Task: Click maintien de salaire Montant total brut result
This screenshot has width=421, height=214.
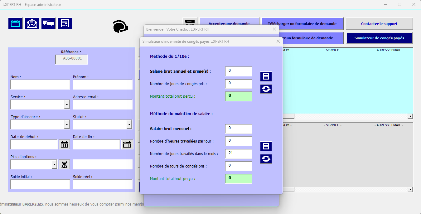Action: pyautogui.click(x=239, y=179)
